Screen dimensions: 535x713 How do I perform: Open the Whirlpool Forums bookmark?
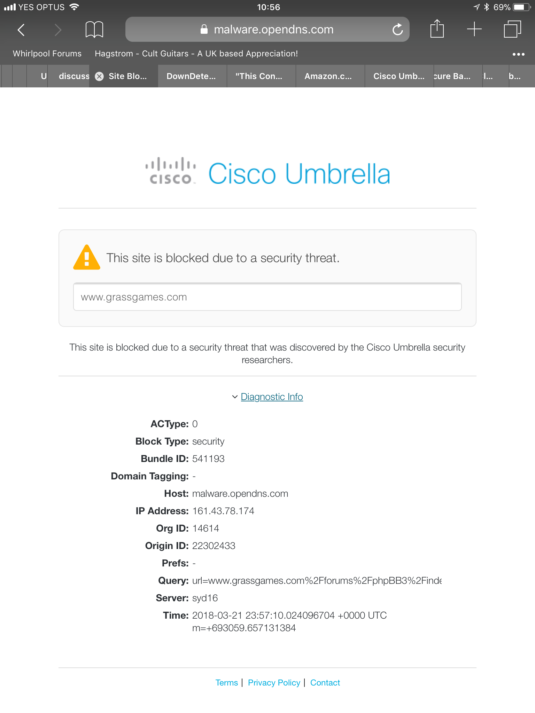click(x=47, y=54)
